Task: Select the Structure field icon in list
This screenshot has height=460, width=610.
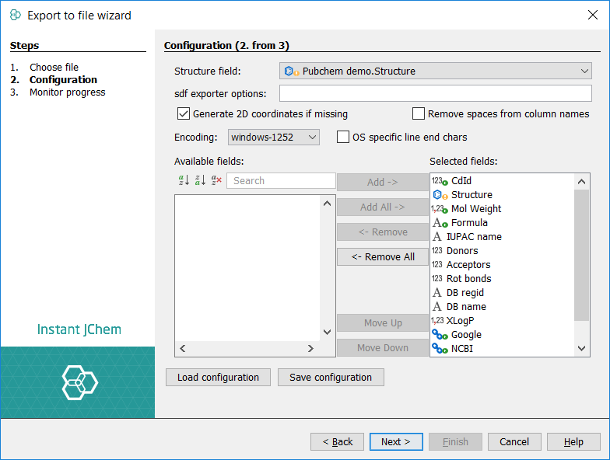Action: [440, 195]
